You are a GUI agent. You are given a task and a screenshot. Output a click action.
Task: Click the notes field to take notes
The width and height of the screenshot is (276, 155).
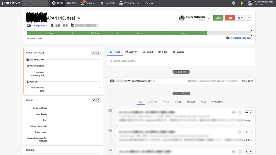[181, 61]
